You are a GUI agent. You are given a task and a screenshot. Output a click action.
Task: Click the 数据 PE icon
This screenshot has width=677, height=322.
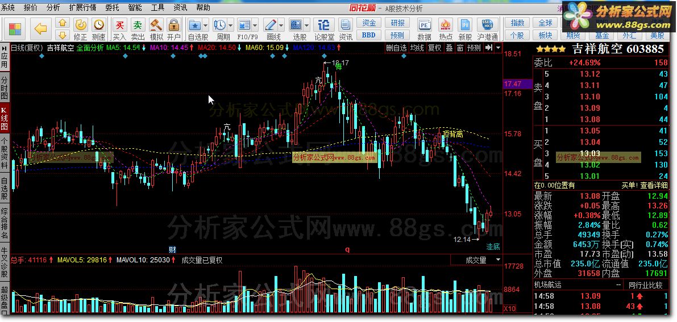tap(425, 24)
